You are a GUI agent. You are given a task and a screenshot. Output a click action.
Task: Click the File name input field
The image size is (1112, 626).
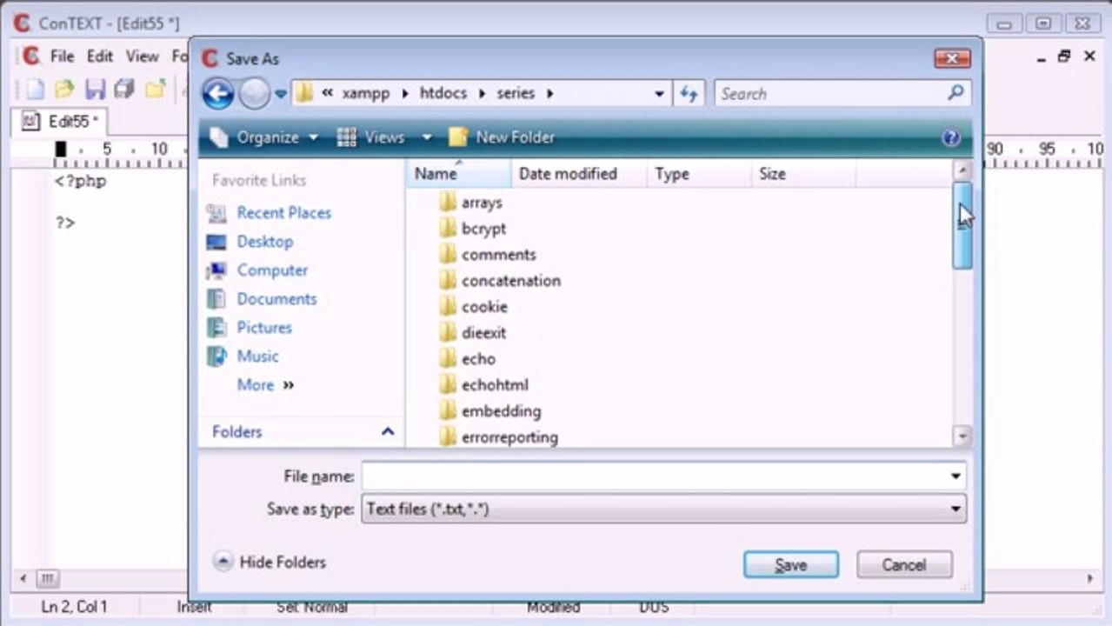(x=654, y=476)
